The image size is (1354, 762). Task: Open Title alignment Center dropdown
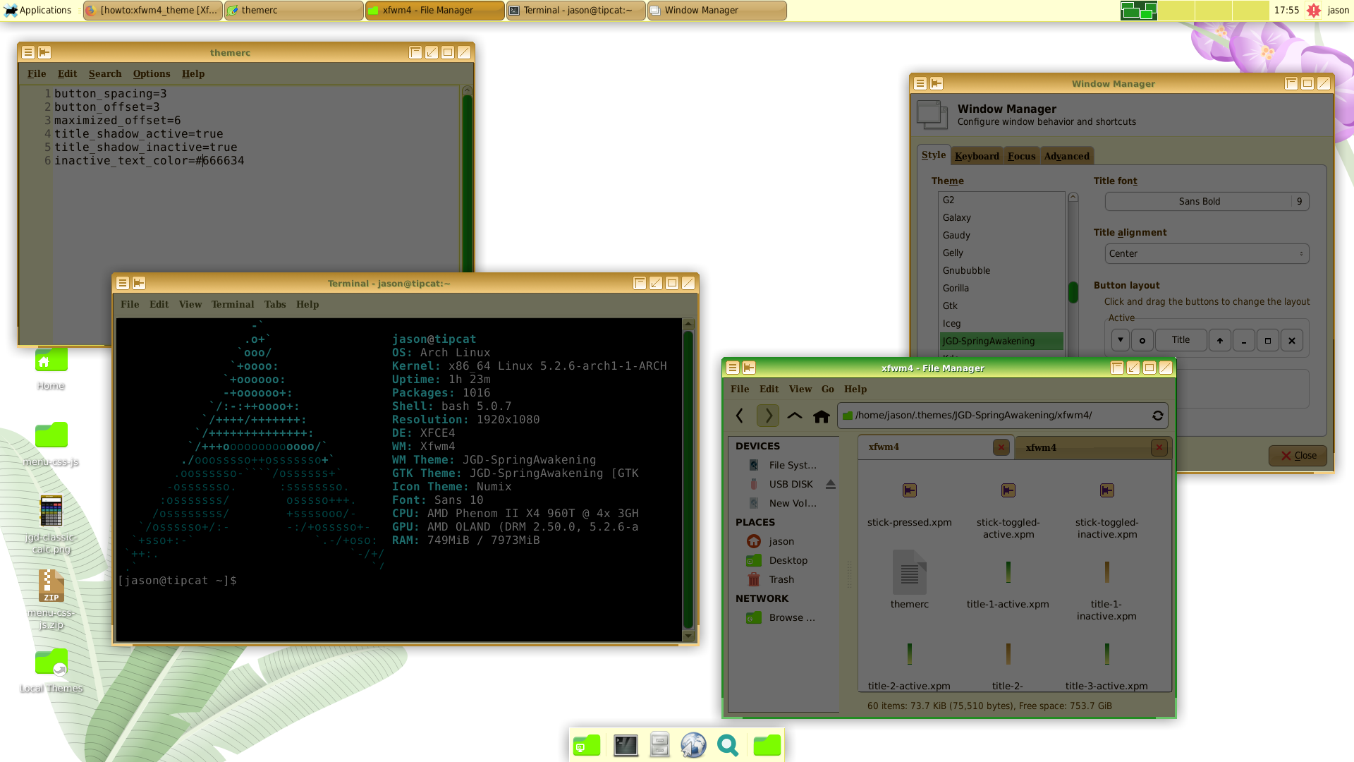(x=1207, y=253)
